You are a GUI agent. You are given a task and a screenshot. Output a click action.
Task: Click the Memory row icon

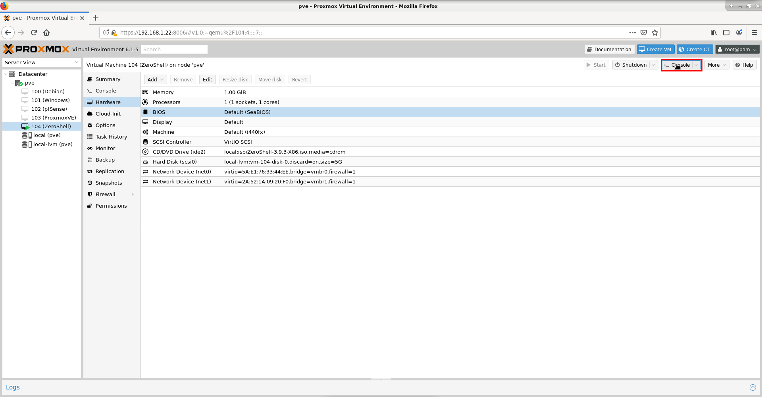tap(145, 92)
